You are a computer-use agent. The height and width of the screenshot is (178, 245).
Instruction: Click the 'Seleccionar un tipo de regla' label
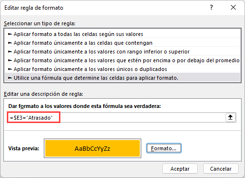pos(40,23)
